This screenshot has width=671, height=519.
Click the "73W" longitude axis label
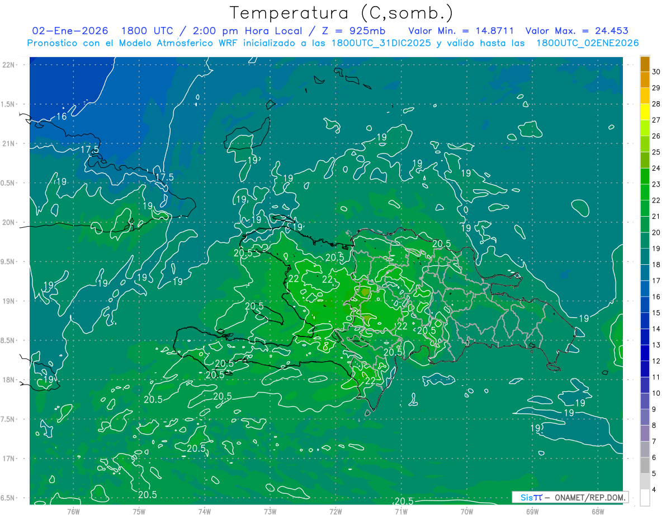(270, 511)
